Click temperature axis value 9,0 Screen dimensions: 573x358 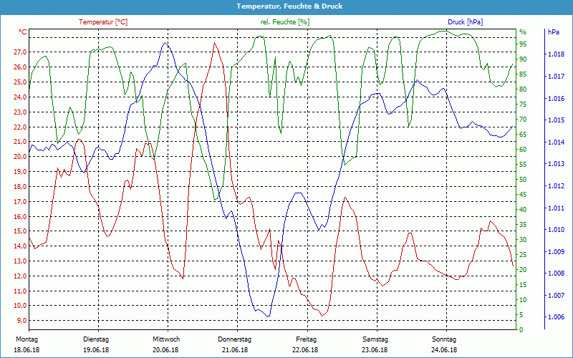pyautogui.click(x=21, y=321)
